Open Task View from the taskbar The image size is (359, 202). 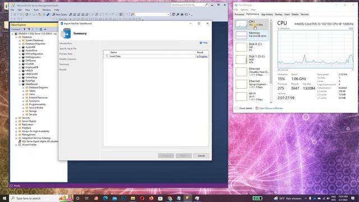pyautogui.click(x=87, y=198)
